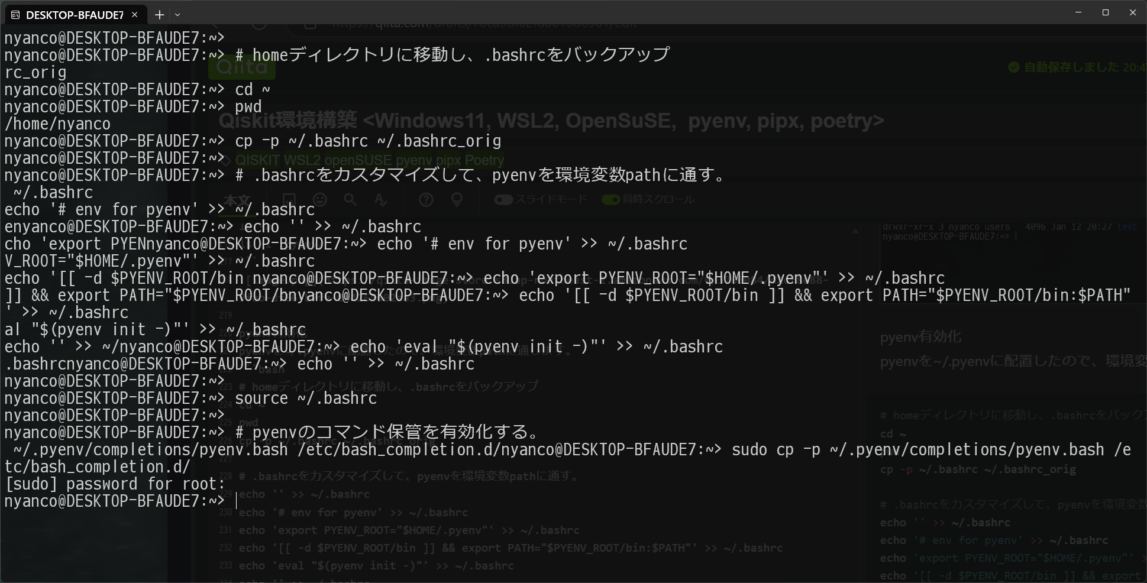This screenshot has width=1147, height=583.
Task: Click the lightbulb tips icon in Qiita toolbar
Action: pos(456,199)
